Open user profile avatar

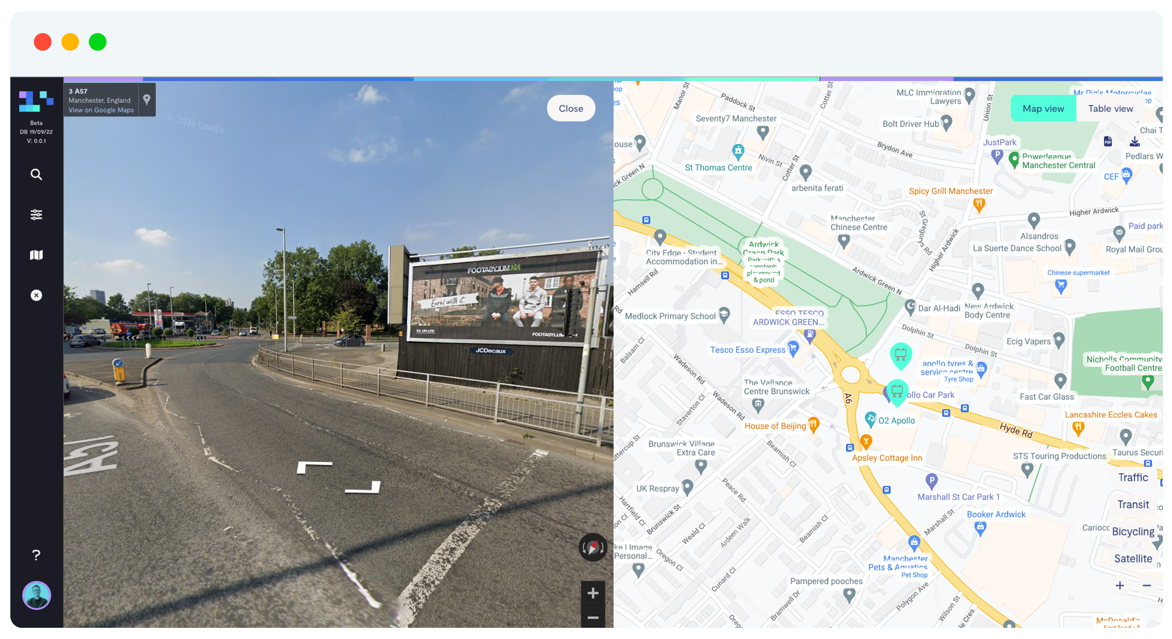37,595
